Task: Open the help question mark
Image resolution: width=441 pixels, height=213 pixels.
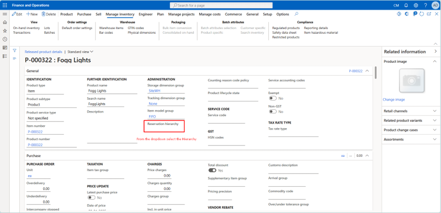Action: click(426, 5)
